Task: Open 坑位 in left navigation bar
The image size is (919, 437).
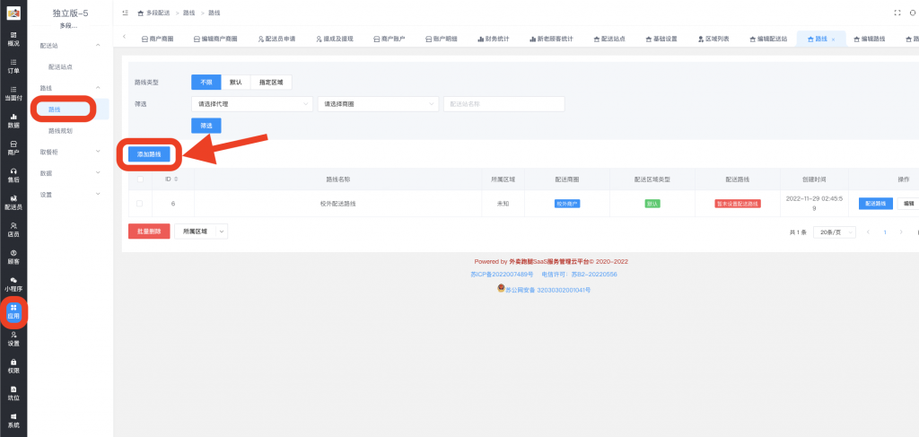Action: (x=13, y=394)
